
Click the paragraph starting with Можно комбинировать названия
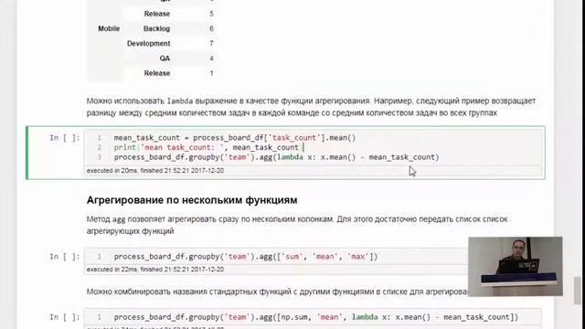click(277, 292)
